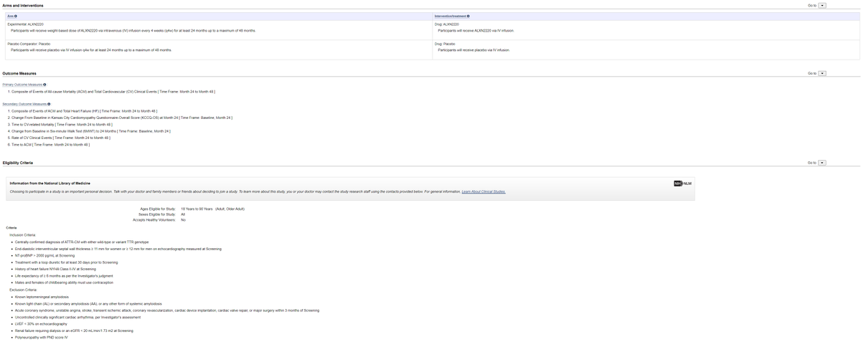Click the Arms and Interventions heading
This screenshot has height=342, width=861.
(x=23, y=6)
